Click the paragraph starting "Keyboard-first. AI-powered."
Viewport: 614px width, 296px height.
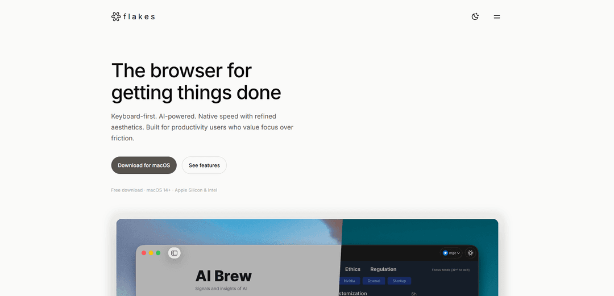[x=202, y=127]
